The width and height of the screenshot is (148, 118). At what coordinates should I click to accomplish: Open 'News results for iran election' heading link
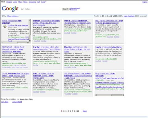click(x=12, y=22)
